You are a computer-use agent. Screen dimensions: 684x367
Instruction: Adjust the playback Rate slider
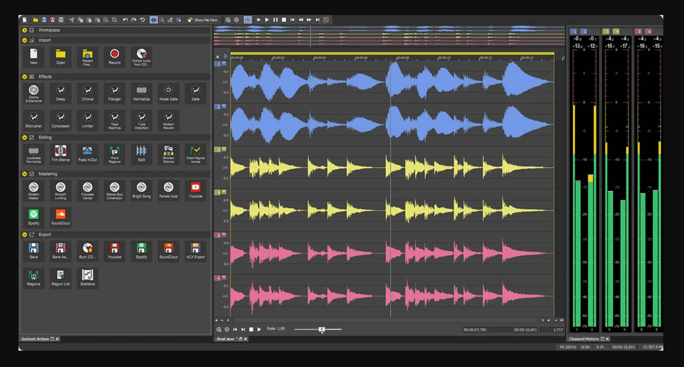coord(321,329)
